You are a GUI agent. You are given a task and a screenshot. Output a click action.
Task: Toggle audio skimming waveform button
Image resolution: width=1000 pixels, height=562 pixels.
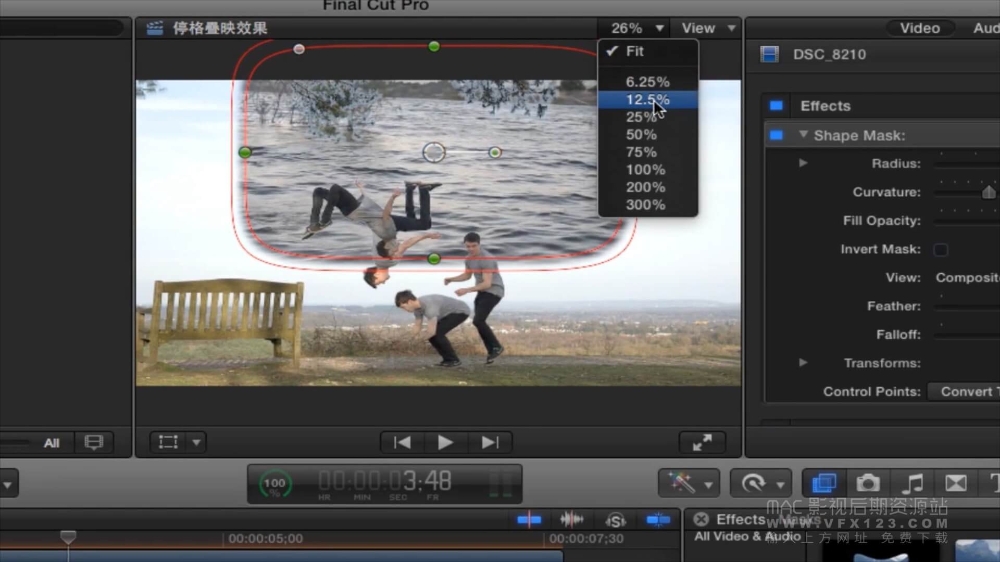[571, 520]
